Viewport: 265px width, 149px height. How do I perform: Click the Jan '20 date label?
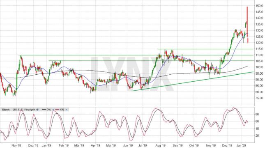pos(241,145)
